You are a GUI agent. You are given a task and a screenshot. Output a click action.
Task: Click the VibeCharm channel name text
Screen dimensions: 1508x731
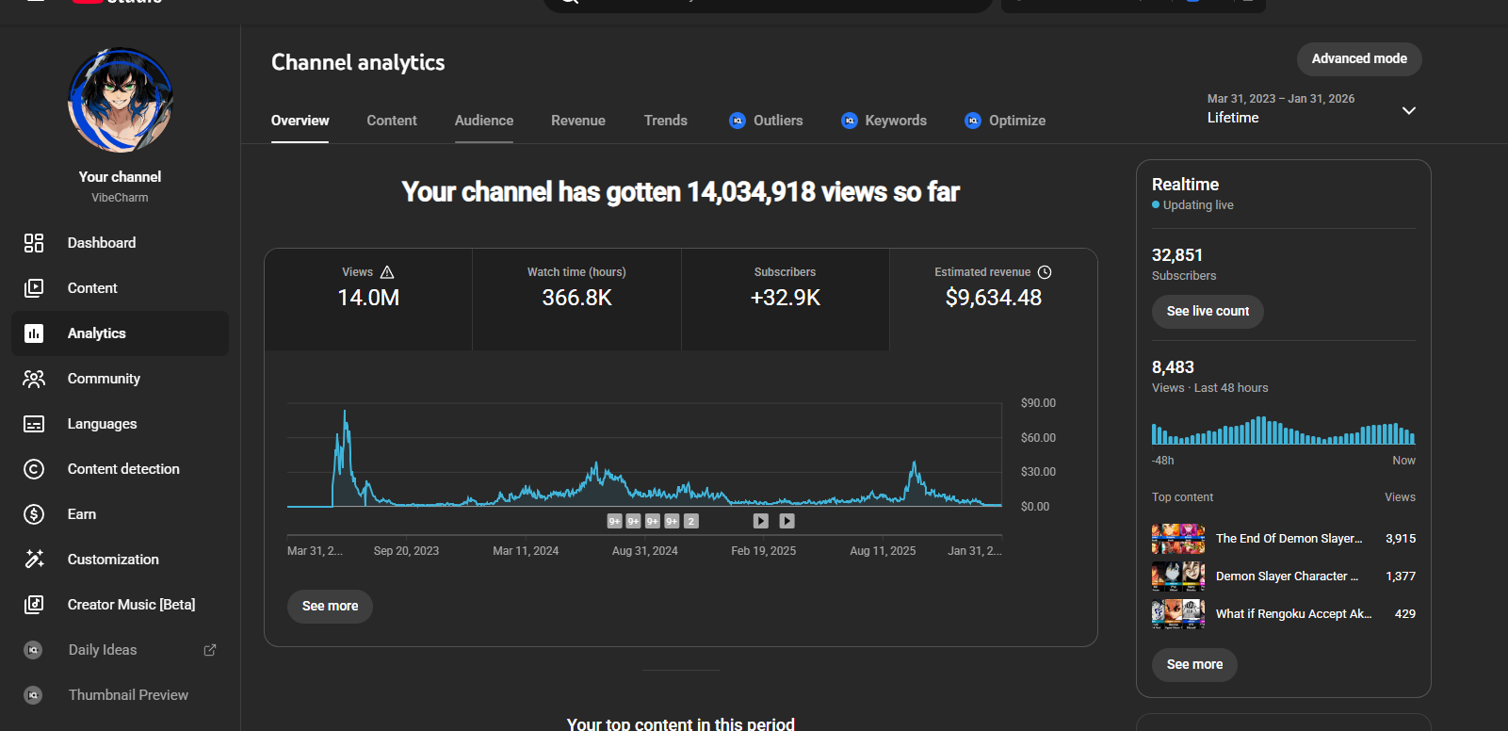[120, 198]
